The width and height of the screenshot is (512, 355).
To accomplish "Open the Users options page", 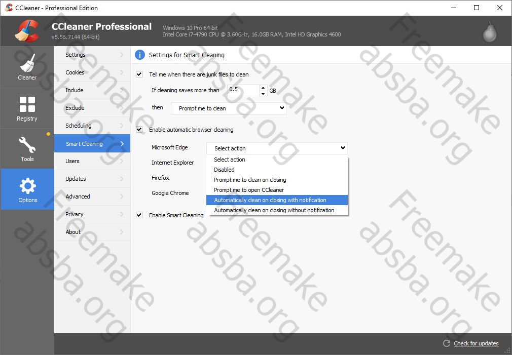I will 92,161.
